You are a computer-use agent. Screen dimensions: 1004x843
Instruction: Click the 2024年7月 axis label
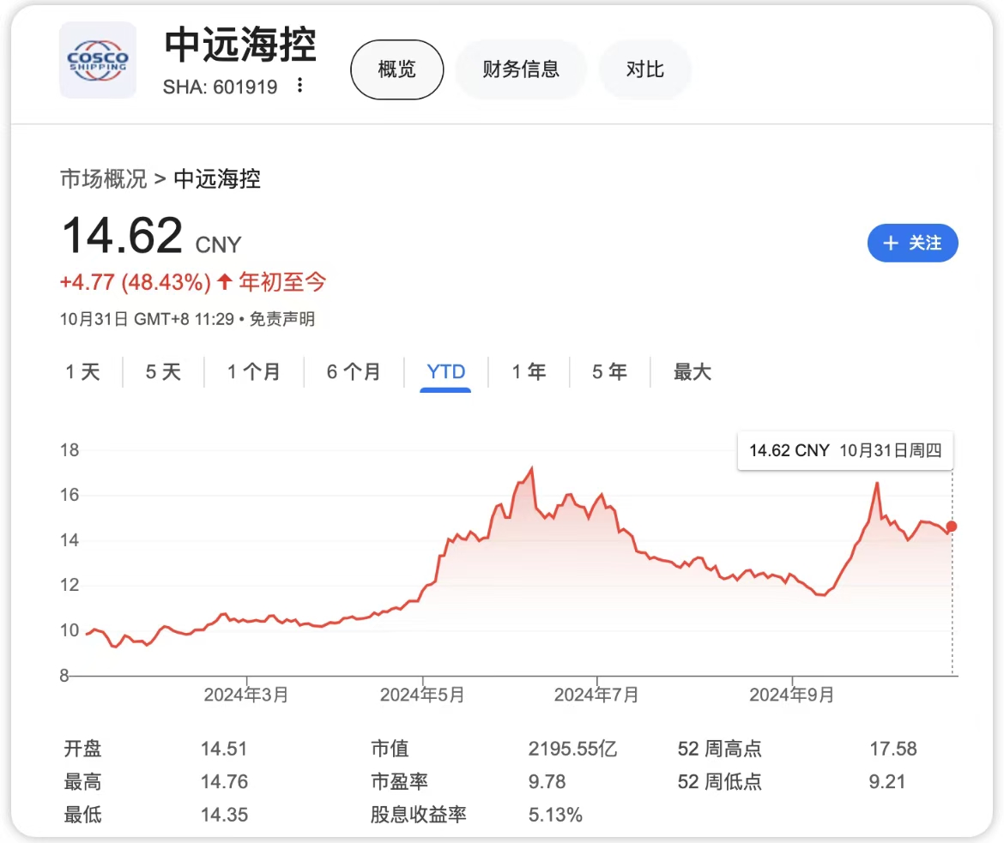pyautogui.click(x=596, y=695)
